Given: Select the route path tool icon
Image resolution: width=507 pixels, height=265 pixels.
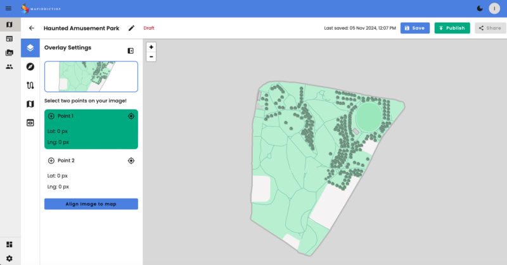Looking at the screenshot, I should [30, 85].
